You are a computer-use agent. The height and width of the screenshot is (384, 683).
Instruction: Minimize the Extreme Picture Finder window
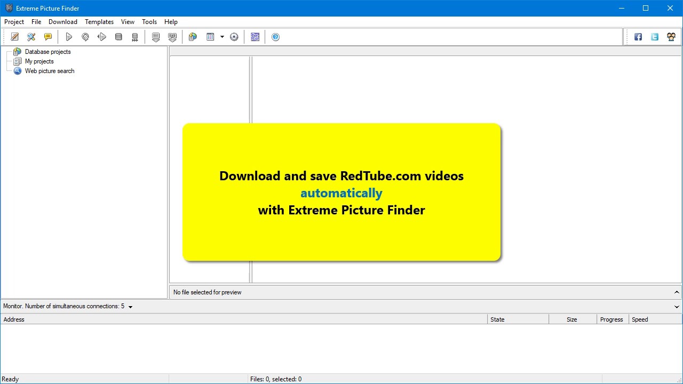click(621, 8)
